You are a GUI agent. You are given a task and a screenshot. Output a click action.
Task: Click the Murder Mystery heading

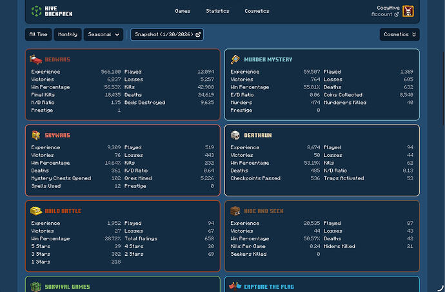(268, 59)
